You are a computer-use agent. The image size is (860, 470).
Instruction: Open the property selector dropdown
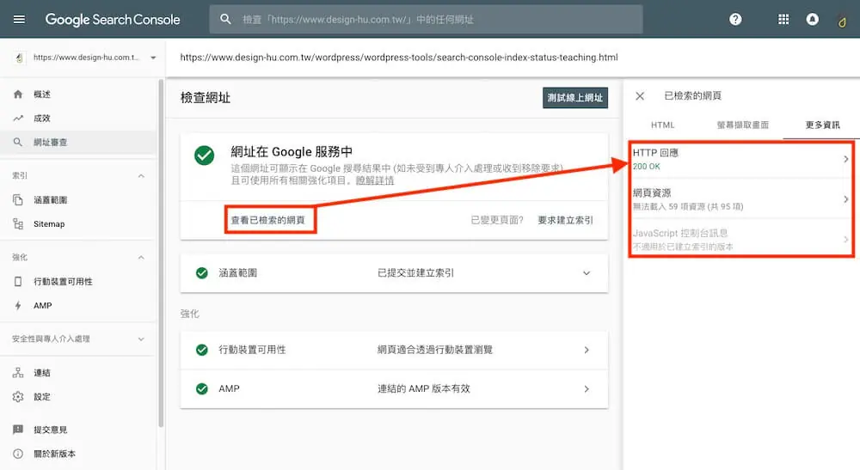coord(153,58)
